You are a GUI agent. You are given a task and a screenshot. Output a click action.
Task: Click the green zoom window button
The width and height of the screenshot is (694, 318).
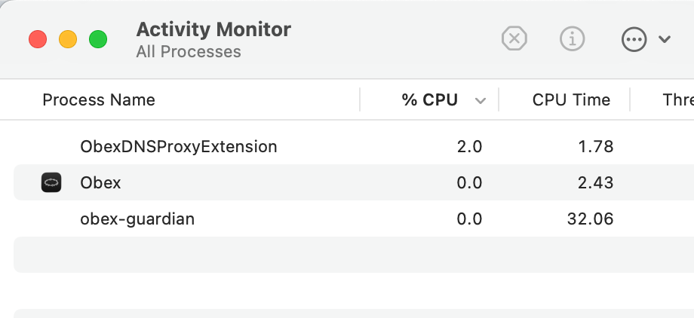(x=98, y=38)
